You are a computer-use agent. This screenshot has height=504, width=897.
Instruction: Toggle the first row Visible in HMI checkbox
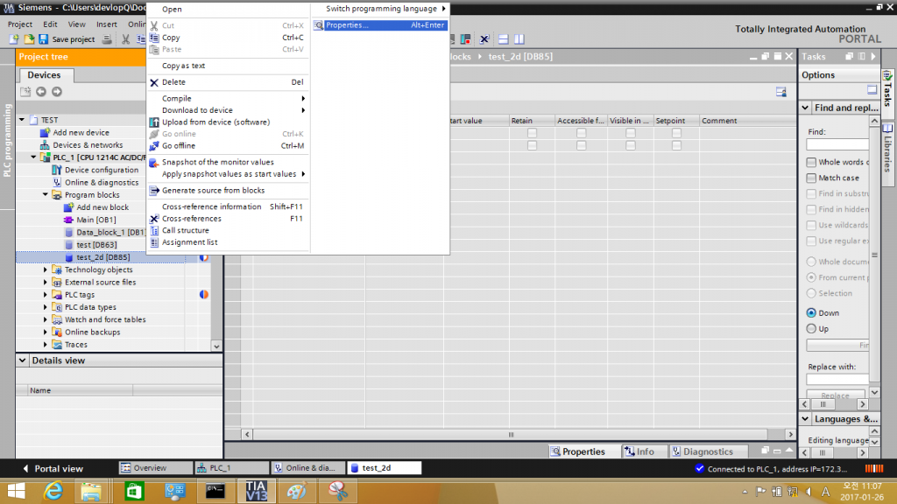[x=631, y=133]
